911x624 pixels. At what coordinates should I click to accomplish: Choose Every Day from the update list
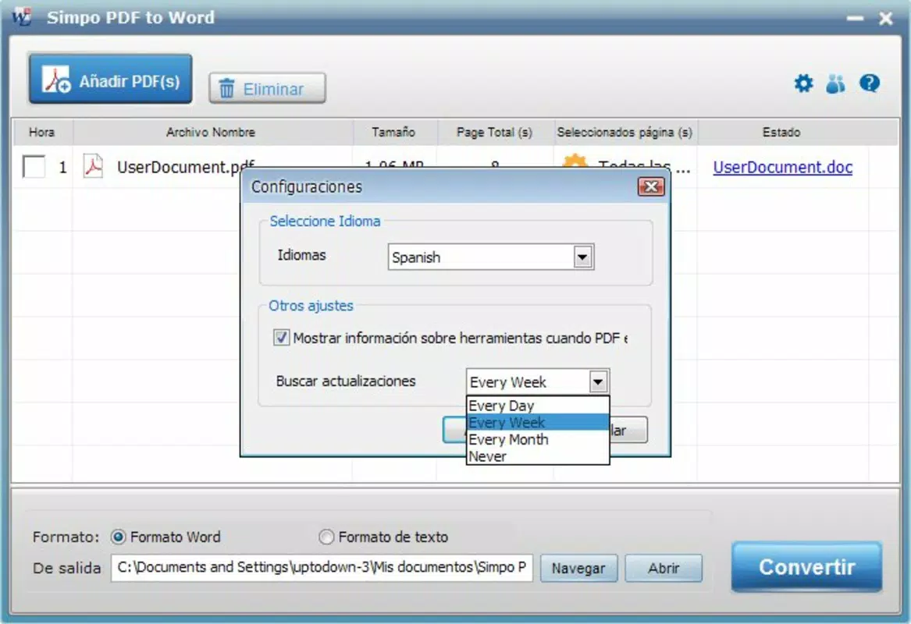pyautogui.click(x=537, y=405)
